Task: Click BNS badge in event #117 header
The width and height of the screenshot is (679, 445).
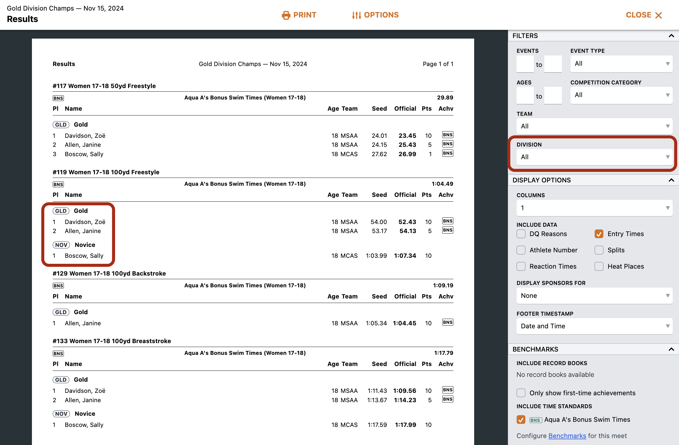Action: click(x=58, y=98)
